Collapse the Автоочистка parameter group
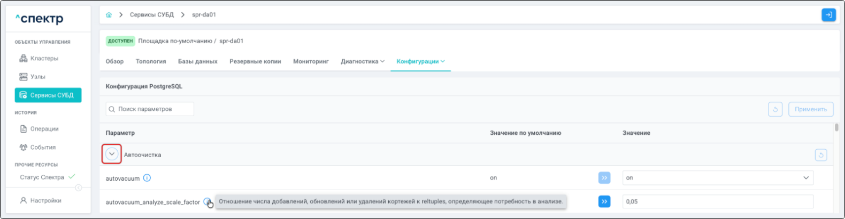 click(x=112, y=155)
